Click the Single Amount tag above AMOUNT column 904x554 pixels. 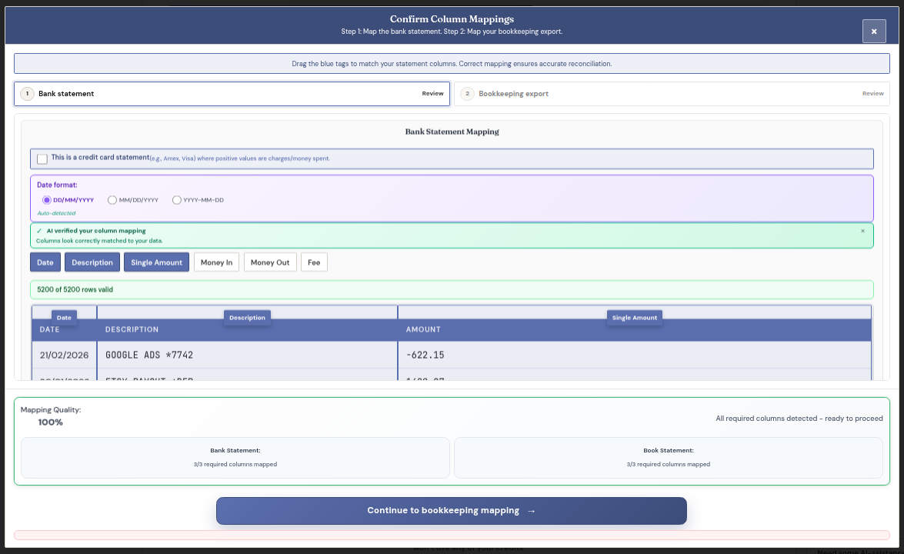(x=634, y=318)
